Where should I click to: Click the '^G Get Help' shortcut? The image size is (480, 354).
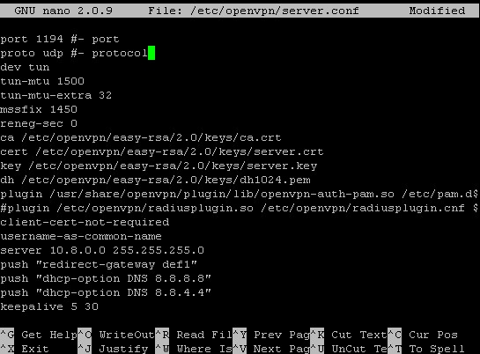tap(39, 335)
